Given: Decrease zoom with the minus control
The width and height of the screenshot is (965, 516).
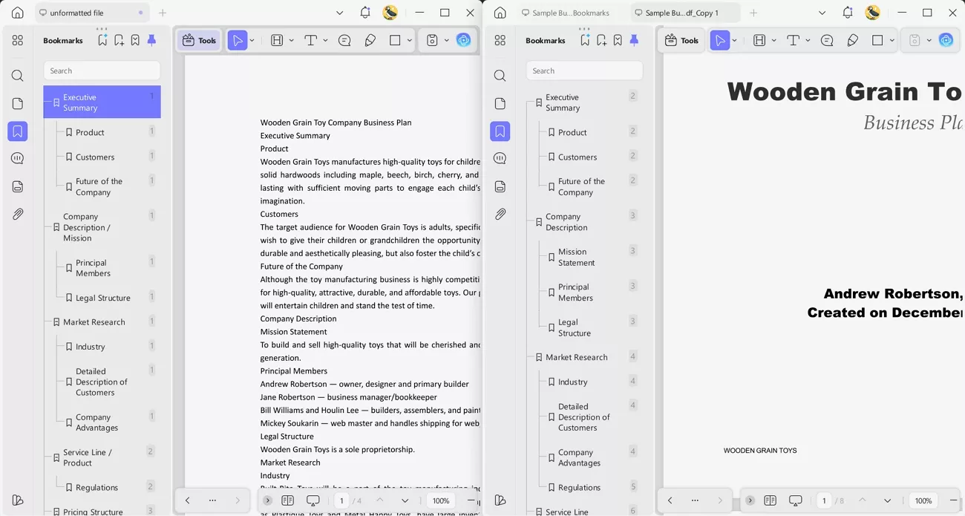Looking at the screenshot, I should tap(471, 500).
